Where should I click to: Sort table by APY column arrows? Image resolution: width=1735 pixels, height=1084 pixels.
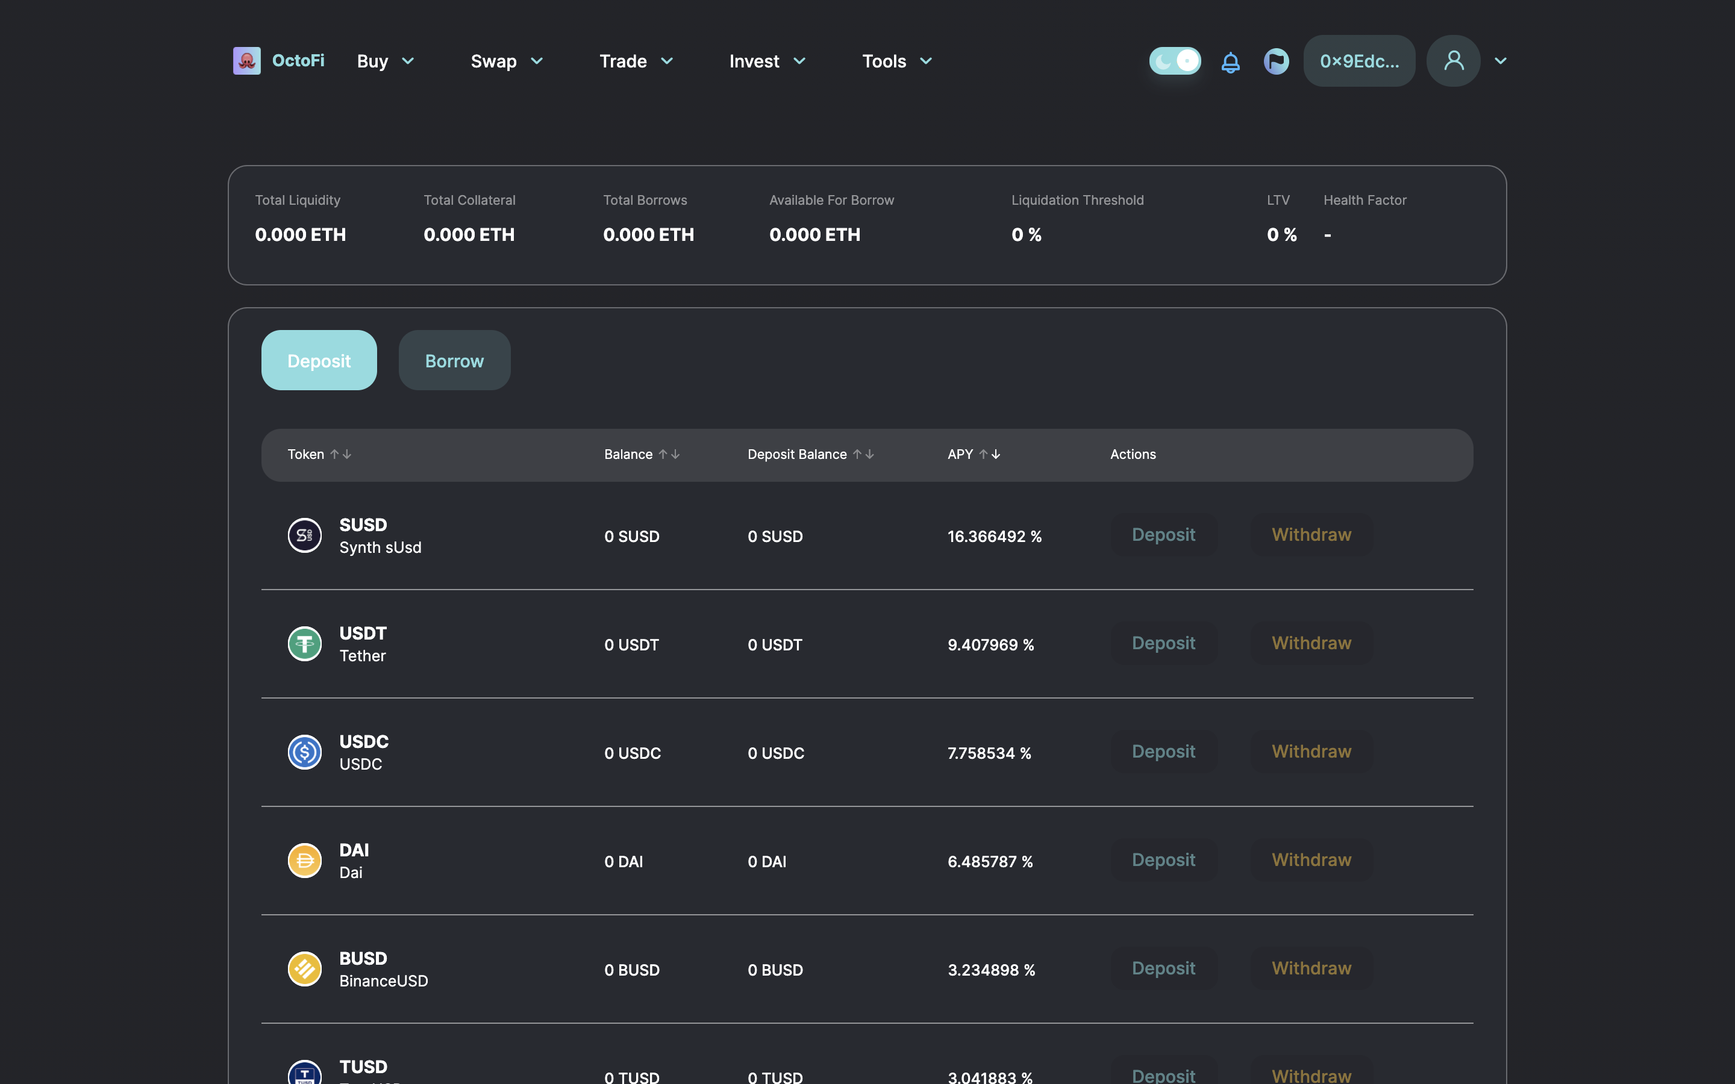tap(989, 455)
